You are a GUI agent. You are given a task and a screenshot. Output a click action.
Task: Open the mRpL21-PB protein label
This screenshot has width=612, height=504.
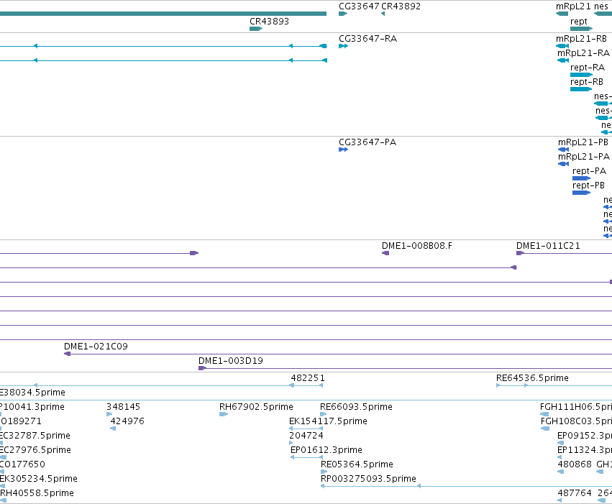coord(583,142)
